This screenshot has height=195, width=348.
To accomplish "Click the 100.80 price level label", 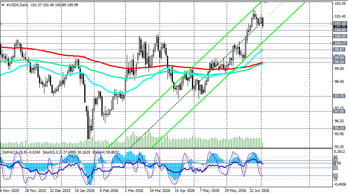I will pos(340,30).
